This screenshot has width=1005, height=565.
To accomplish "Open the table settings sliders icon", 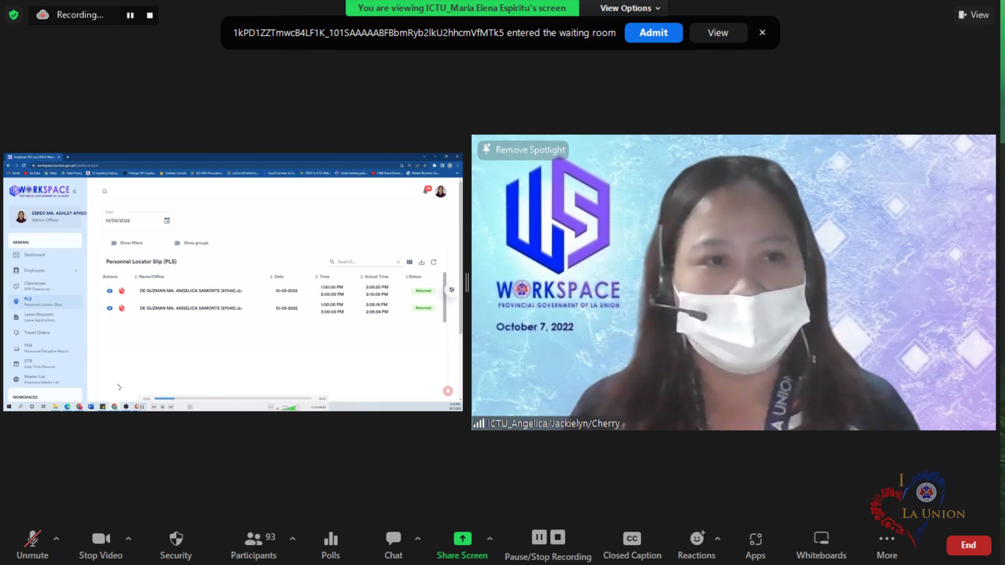I will [x=451, y=290].
